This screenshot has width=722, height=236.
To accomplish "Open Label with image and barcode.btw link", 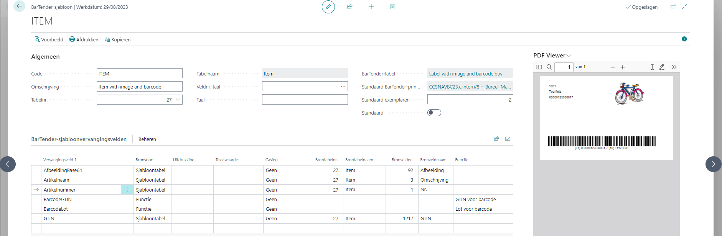I will point(465,74).
